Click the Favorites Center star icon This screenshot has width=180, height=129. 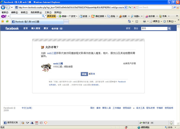click(3, 21)
